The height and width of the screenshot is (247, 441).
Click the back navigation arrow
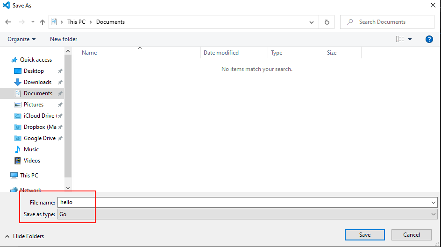(8, 22)
